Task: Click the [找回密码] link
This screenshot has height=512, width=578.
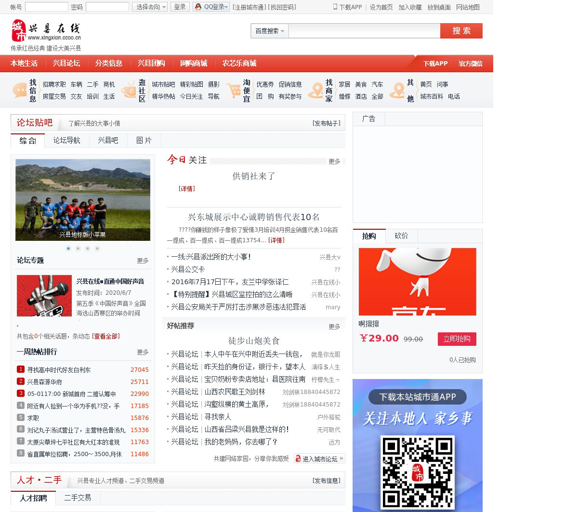Action: pos(282,7)
